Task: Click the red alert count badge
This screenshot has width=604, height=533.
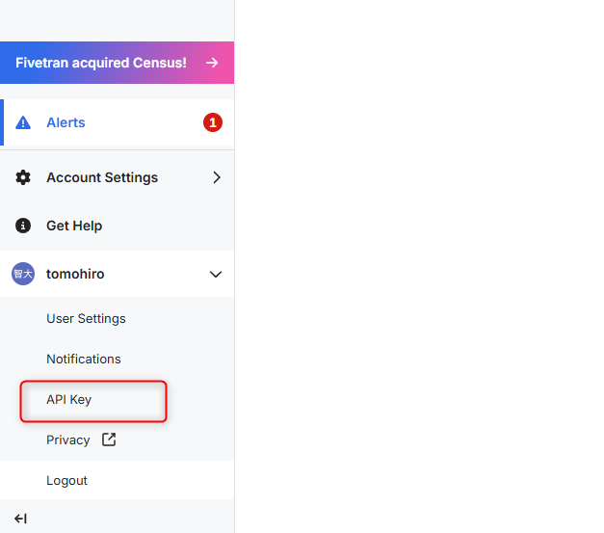Action: [x=213, y=122]
